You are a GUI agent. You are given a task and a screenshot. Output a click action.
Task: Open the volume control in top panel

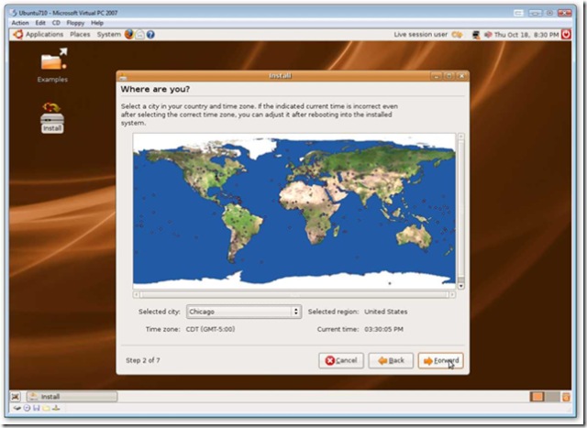[489, 34]
